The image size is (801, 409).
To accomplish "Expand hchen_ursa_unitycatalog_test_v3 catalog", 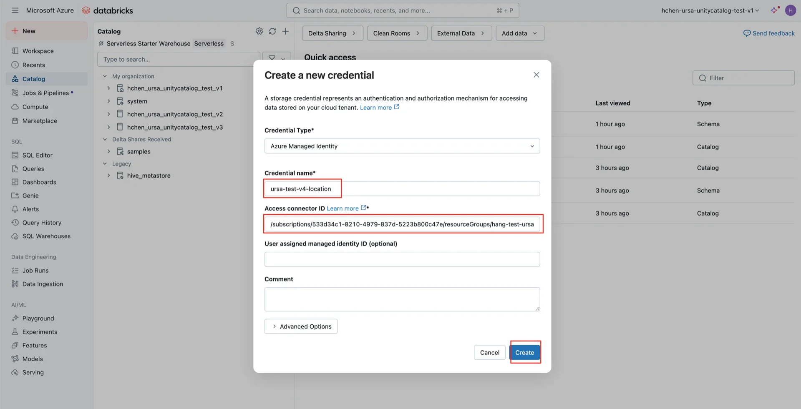I will point(109,127).
